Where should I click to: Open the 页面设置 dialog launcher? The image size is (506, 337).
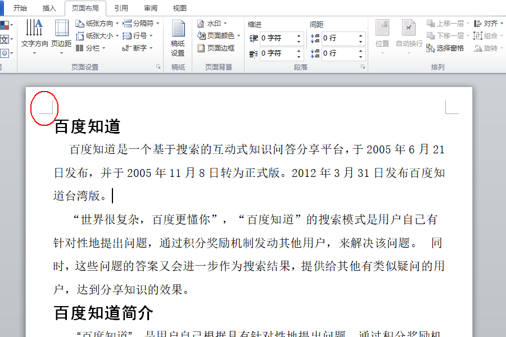158,67
